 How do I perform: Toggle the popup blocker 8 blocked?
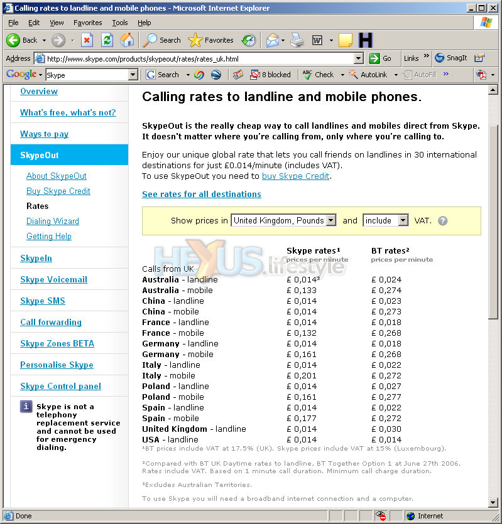click(270, 75)
